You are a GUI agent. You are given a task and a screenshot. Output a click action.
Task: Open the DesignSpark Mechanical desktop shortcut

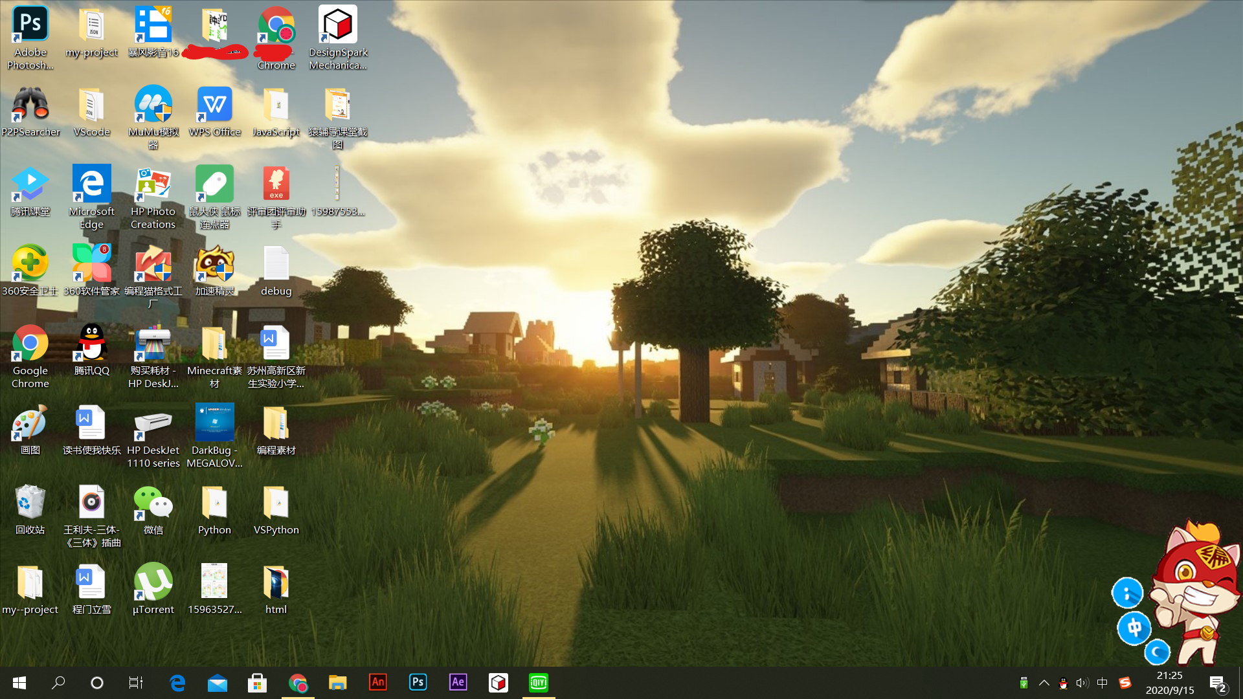coord(338,38)
